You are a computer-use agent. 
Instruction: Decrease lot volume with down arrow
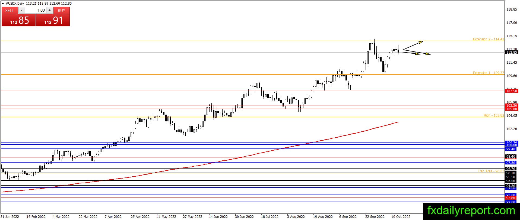coord(22,10)
